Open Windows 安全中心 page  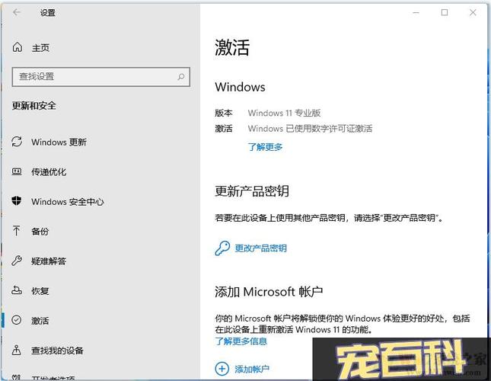click(x=67, y=202)
